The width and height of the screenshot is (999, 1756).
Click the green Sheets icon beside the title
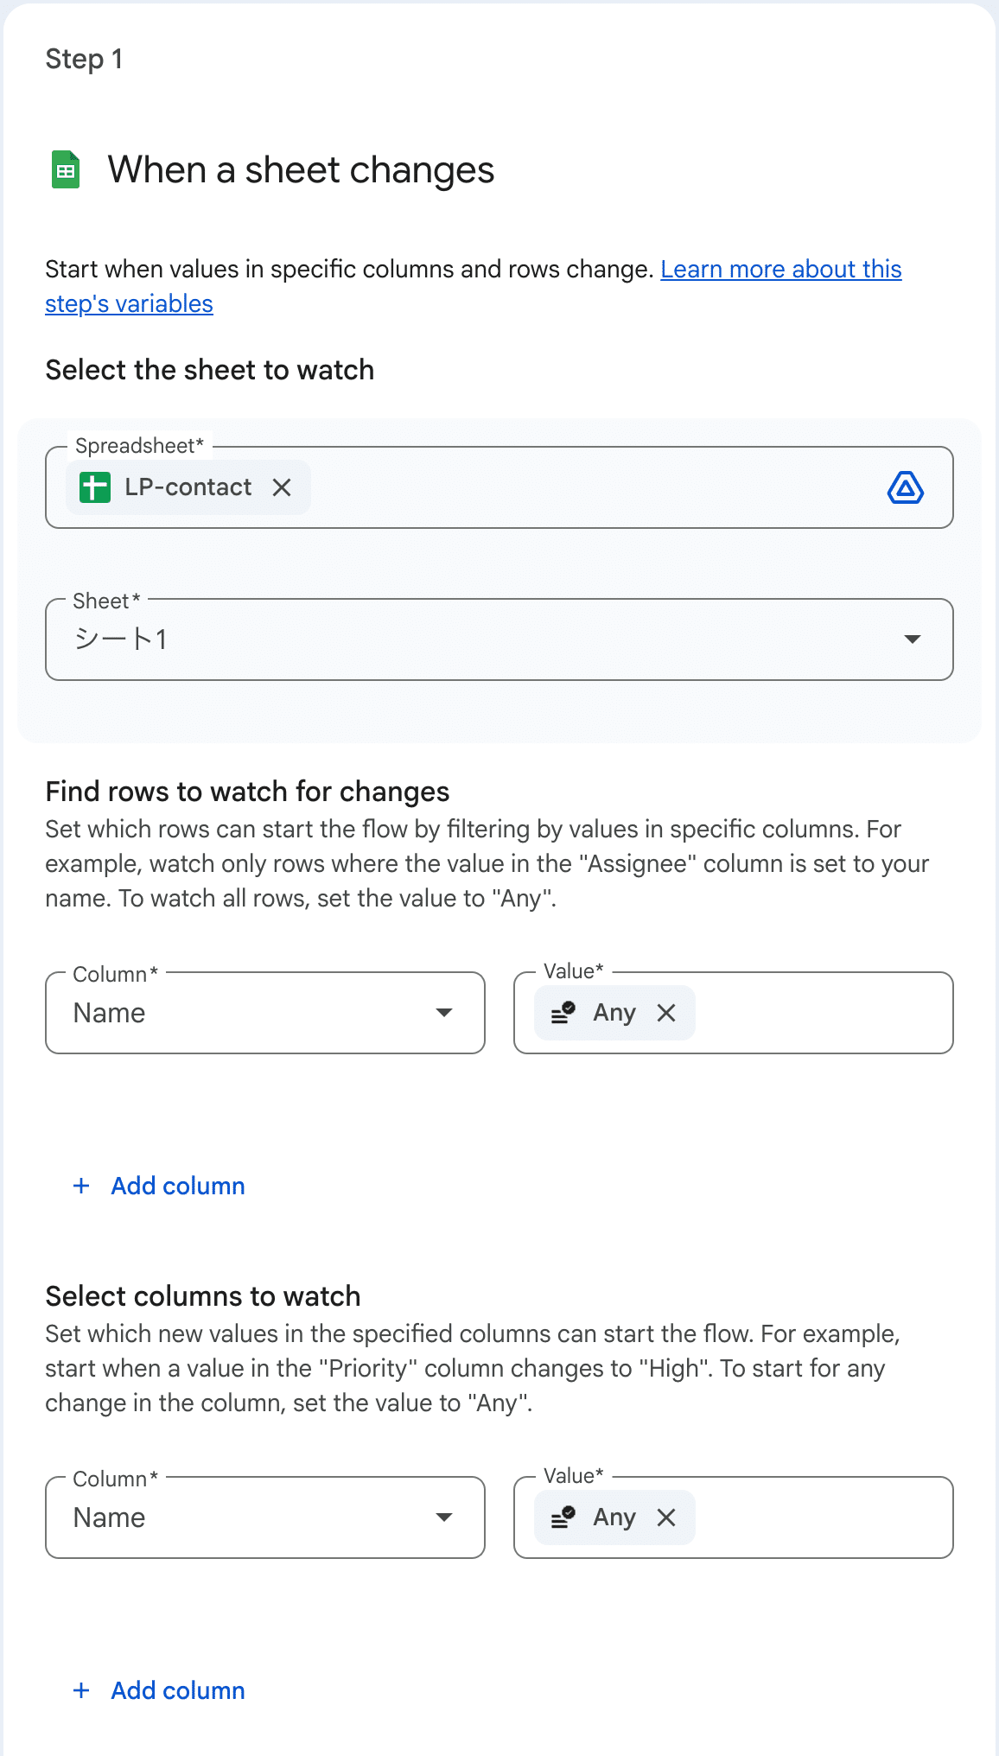click(x=66, y=169)
